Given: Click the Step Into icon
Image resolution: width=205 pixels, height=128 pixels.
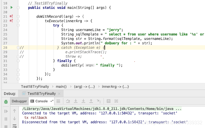Looking at the screenshot, I should [x=76, y=101].
